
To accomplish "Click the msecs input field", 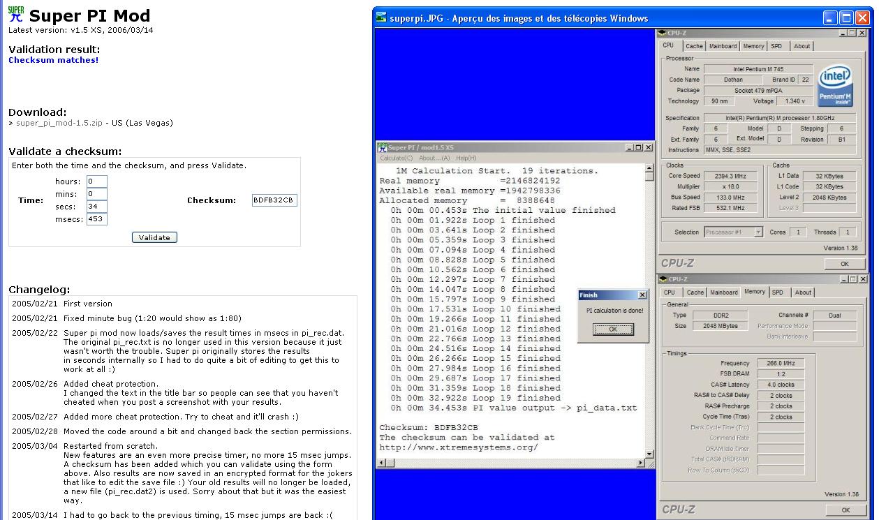I will click(x=97, y=219).
